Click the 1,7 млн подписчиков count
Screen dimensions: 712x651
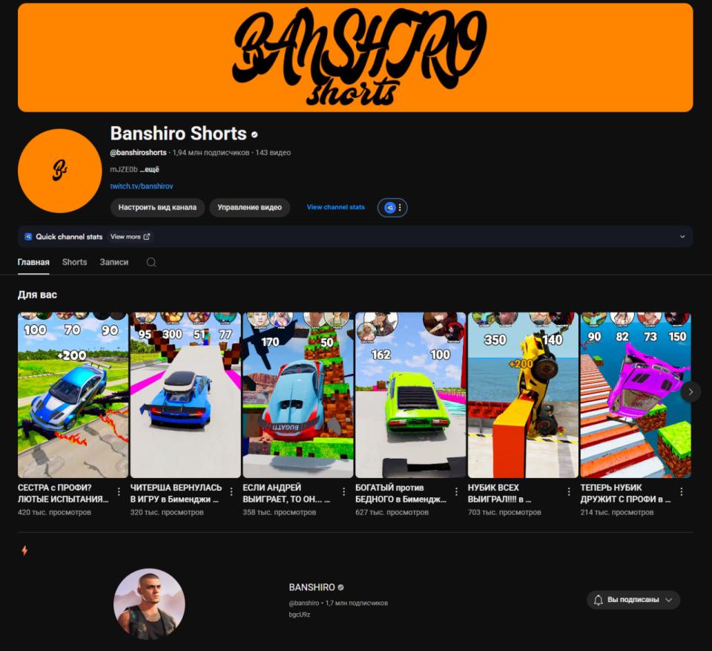[357, 603]
